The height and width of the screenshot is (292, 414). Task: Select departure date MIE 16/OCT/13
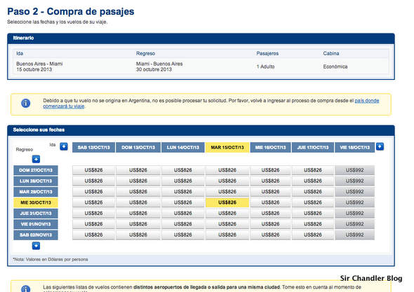coord(270,147)
